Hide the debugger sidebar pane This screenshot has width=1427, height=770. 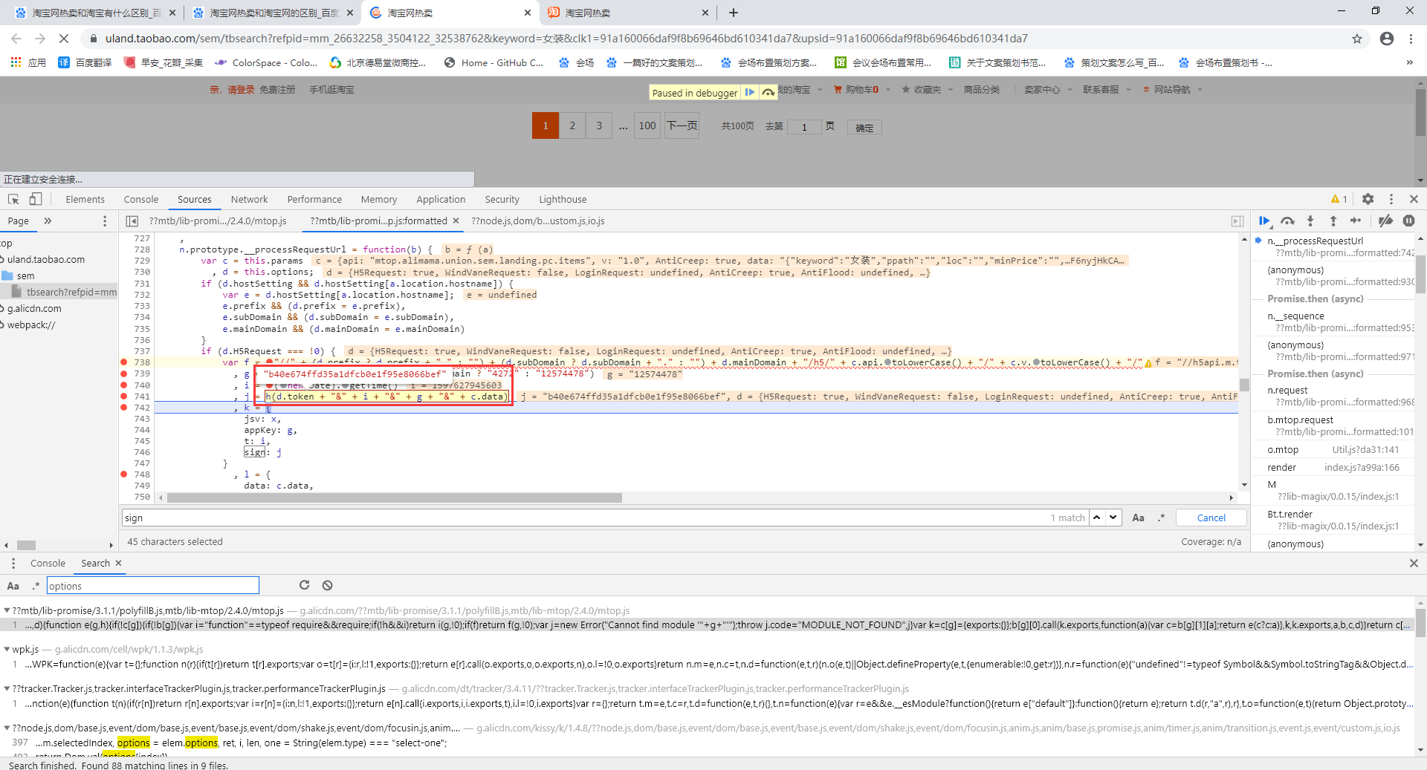click(x=1237, y=221)
